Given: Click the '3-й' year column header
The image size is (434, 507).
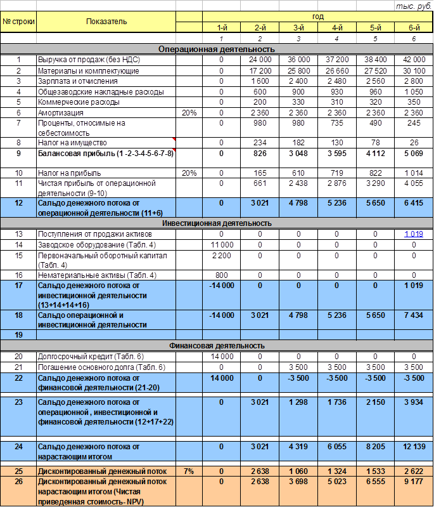Looking at the screenshot, I should 298,27.
